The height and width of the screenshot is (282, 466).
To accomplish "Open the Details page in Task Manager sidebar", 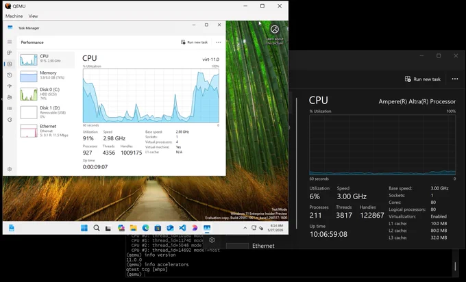I will pyautogui.click(x=10, y=108).
